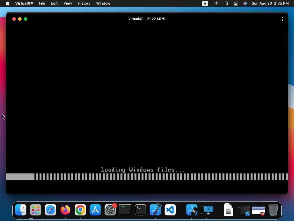Image resolution: width=294 pixels, height=221 pixels.
Task: Open Launchpad from the dock
Action: coord(36,210)
